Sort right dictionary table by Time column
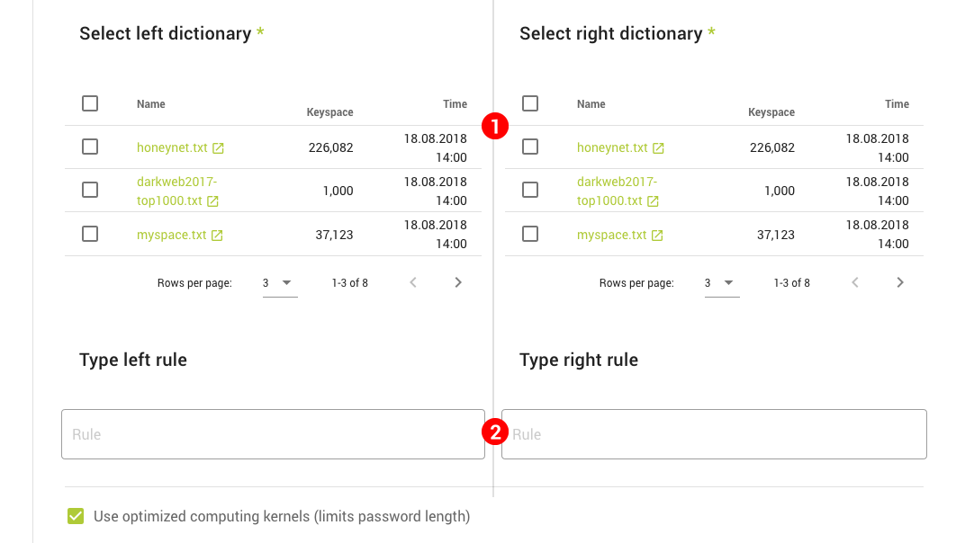Viewport: 956px width, 543px height. click(x=897, y=104)
